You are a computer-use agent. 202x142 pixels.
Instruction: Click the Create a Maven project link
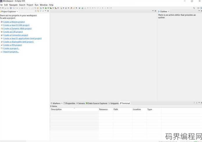pyautogui.click(x=14, y=22)
